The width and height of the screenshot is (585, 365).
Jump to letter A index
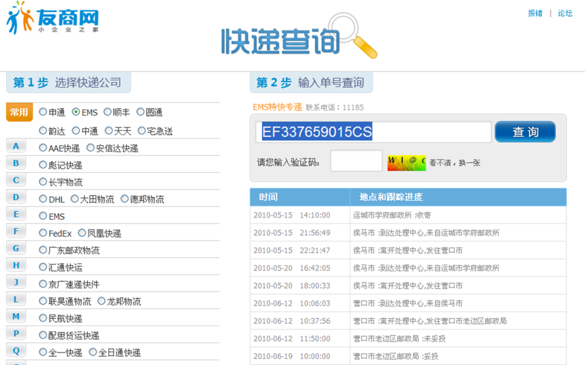click(16, 146)
